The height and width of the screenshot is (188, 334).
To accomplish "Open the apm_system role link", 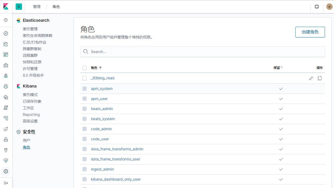I will click(x=102, y=89).
